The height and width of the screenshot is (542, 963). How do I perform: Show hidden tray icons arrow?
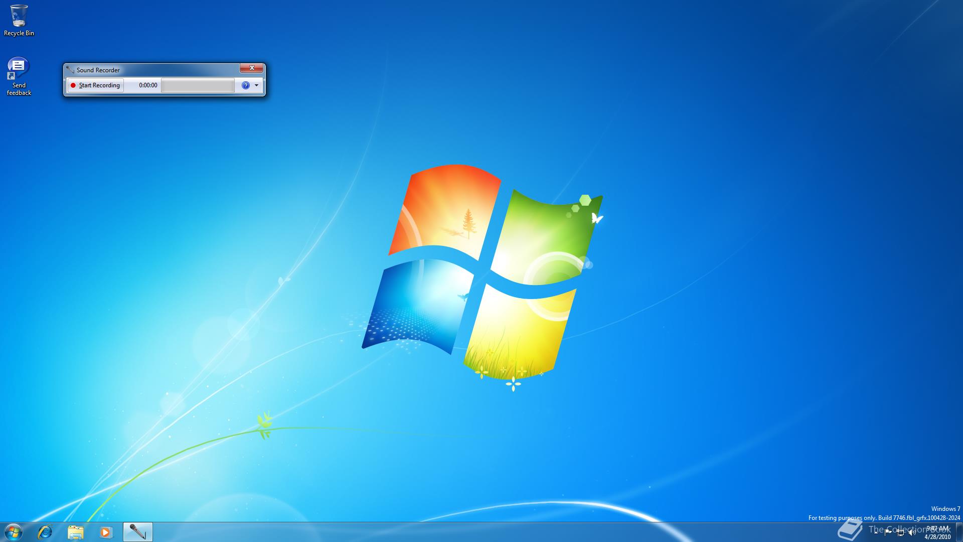[876, 532]
